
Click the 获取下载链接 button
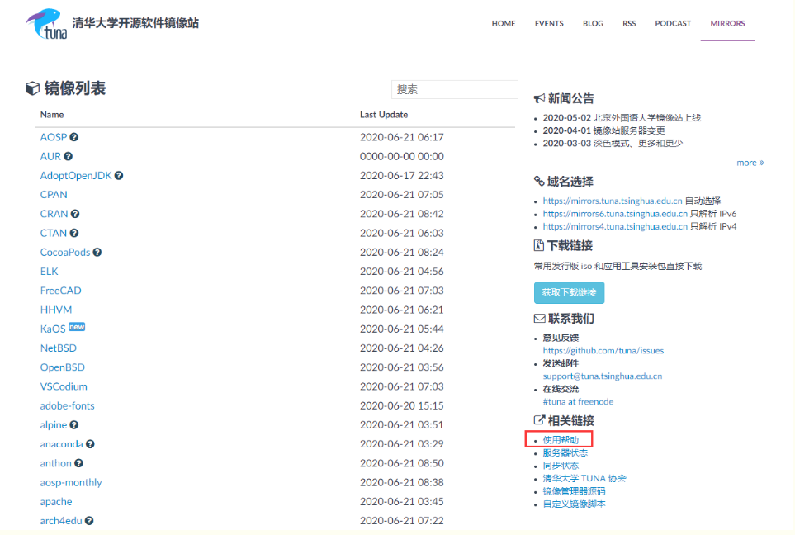point(569,292)
